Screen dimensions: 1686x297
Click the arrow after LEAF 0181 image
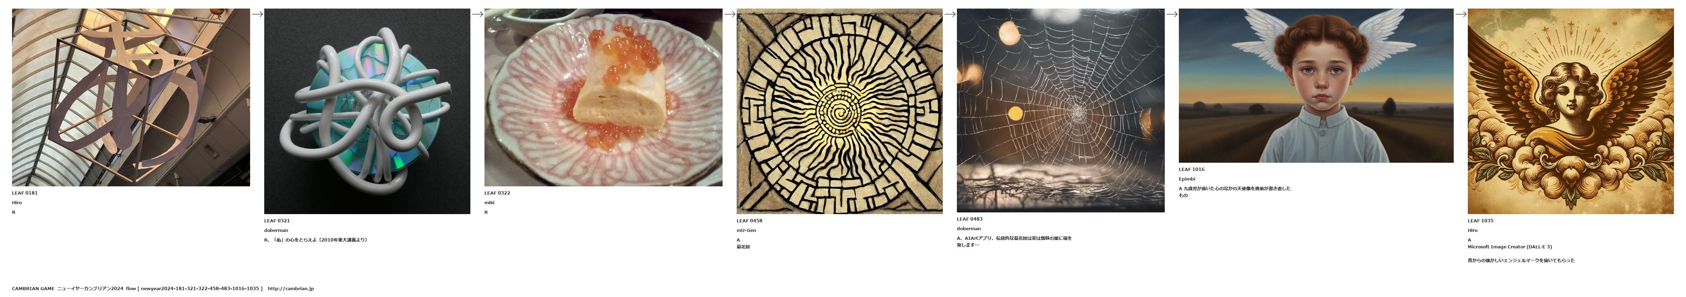click(257, 14)
